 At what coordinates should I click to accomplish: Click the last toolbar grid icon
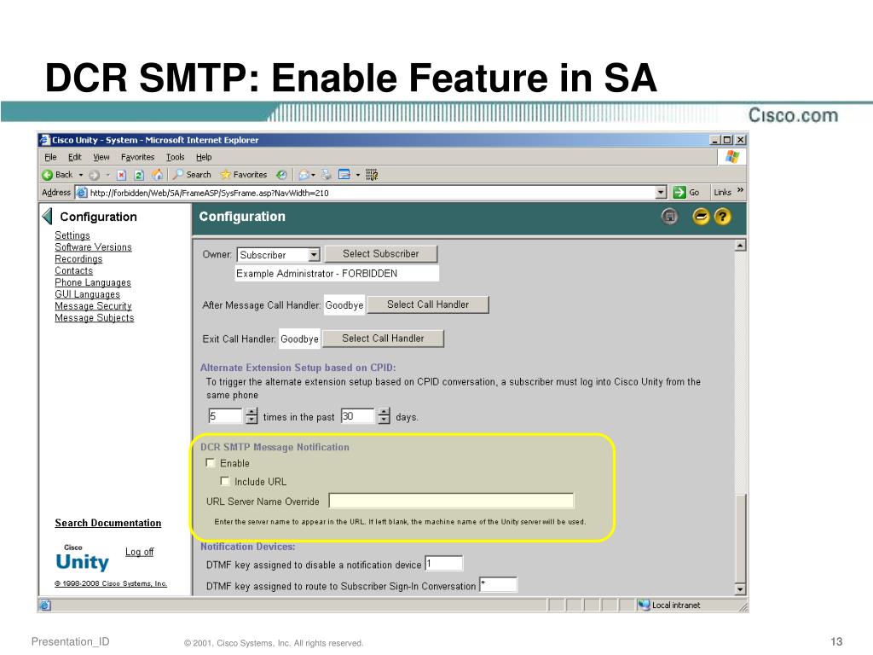(372, 175)
